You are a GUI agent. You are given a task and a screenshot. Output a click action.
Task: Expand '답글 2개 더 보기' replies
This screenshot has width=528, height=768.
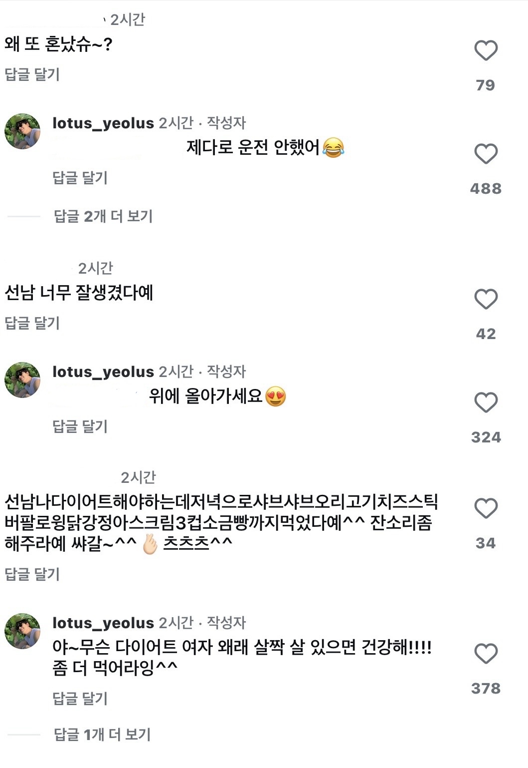point(103,216)
